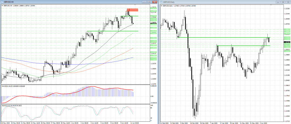The image size is (291, 124).
Task: Open the GBPUSD,H4 chart symbol dropdown triangle
Action: click(x=2, y=6)
